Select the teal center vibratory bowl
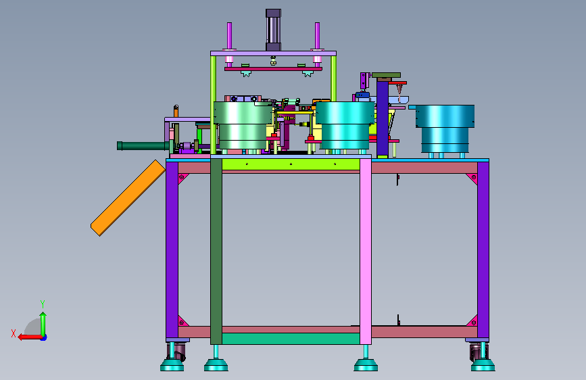 click(x=345, y=125)
